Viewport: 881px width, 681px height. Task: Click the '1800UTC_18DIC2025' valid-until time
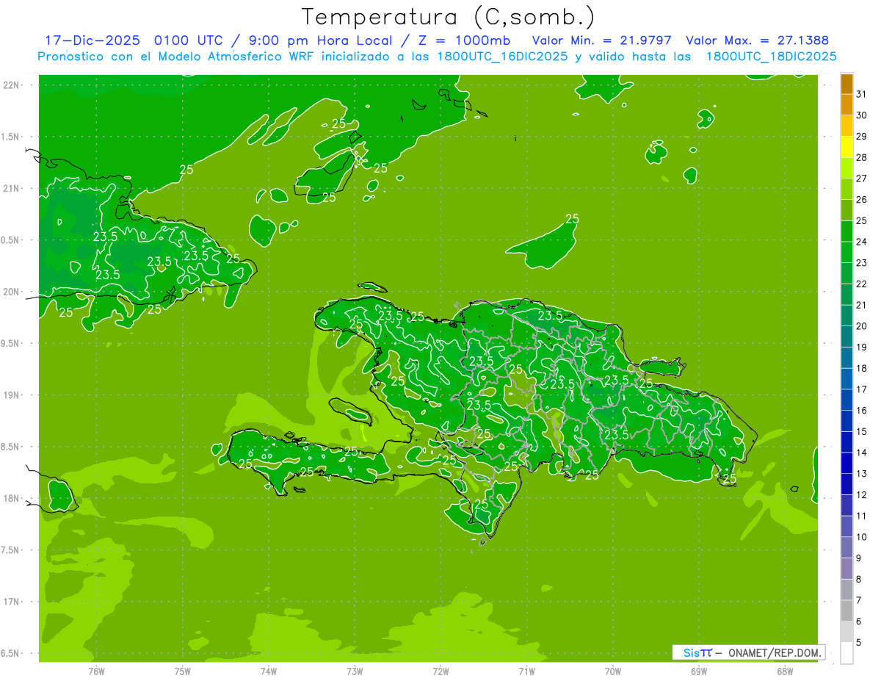pyautogui.click(x=771, y=57)
